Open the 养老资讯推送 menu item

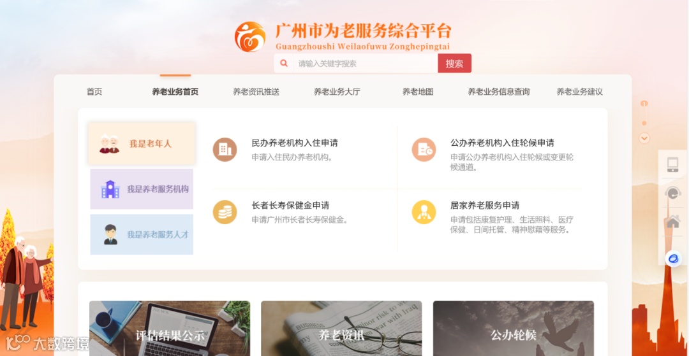coord(256,92)
